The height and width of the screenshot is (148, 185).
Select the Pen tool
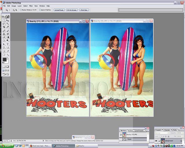tap(4, 48)
